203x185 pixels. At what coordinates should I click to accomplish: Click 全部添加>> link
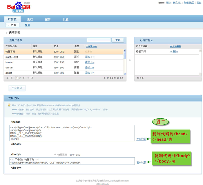pyautogui.click(x=92, y=46)
